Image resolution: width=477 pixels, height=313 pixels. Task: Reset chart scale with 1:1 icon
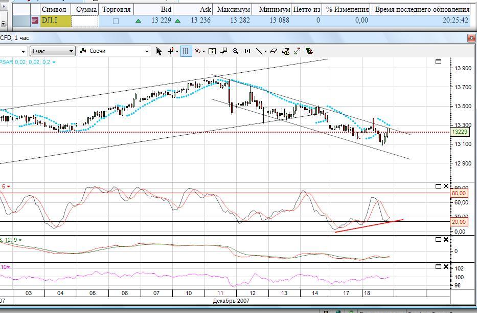pyautogui.click(x=247, y=51)
